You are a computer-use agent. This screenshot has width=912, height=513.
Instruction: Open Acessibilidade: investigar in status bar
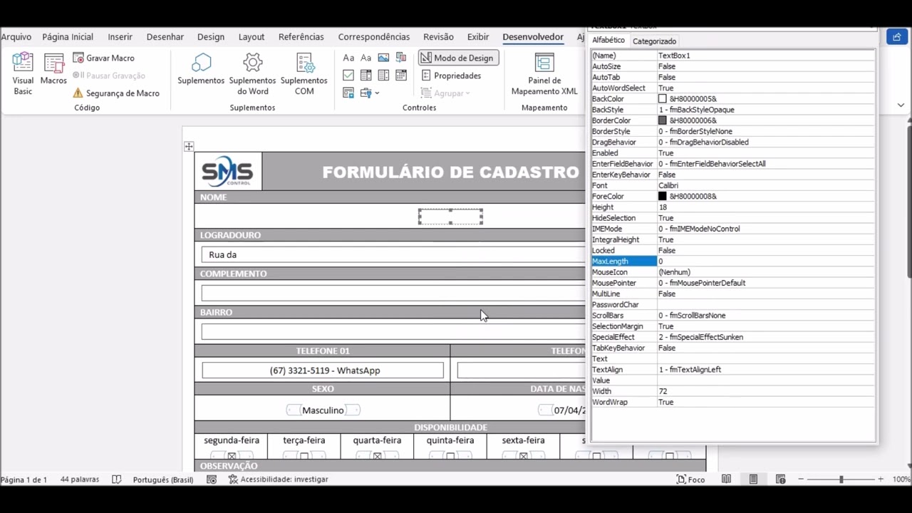[x=278, y=480]
